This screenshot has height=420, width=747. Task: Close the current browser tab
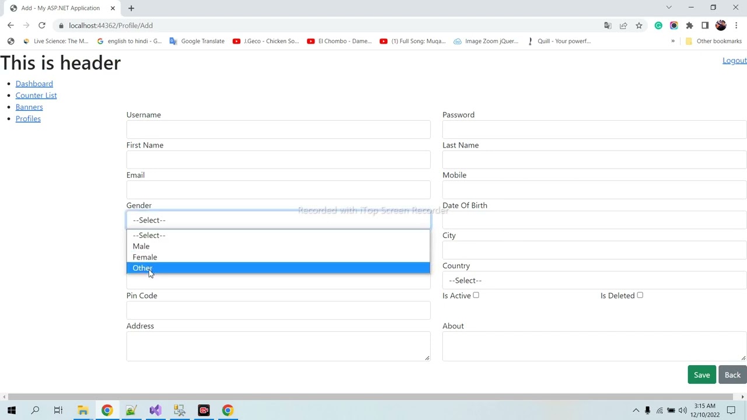pyautogui.click(x=113, y=8)
